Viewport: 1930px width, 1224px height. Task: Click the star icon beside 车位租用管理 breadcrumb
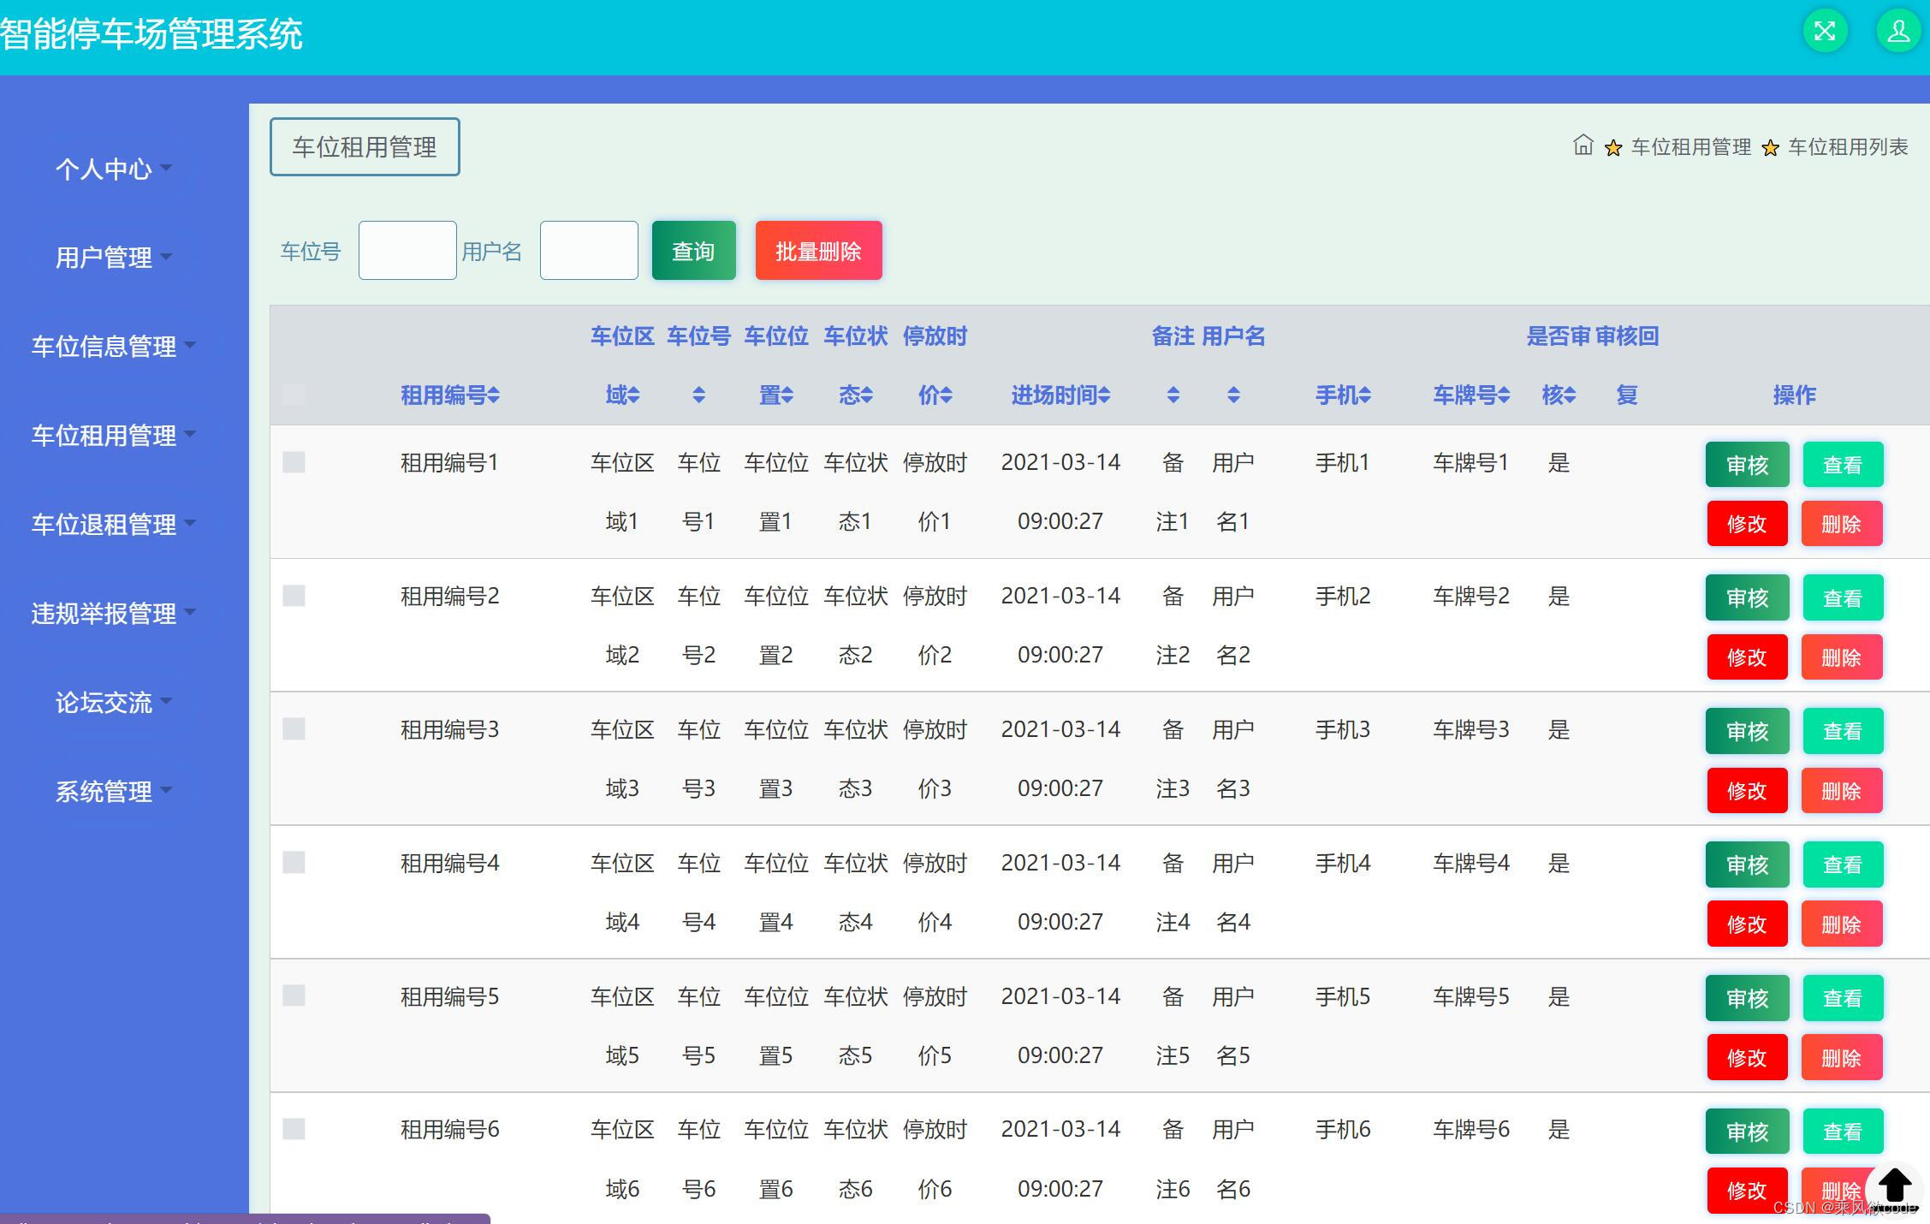coord(1613,146)
